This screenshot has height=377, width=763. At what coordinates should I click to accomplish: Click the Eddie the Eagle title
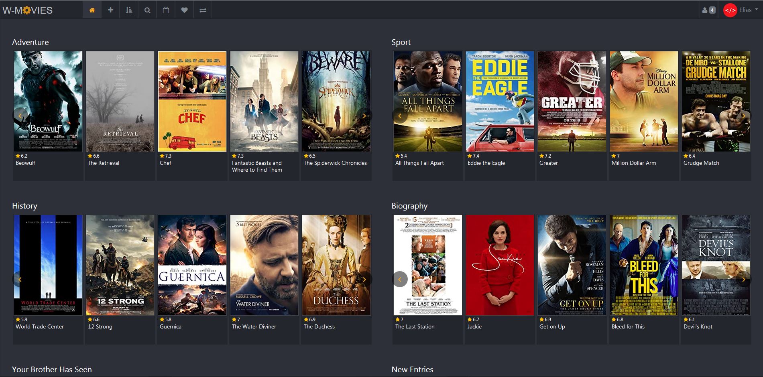click(x=486, y=163)
